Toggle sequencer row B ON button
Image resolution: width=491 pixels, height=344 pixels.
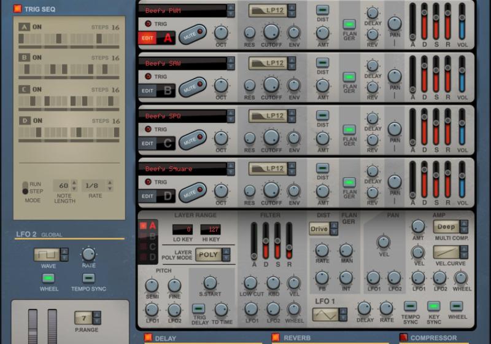click(x=37, y=58)
